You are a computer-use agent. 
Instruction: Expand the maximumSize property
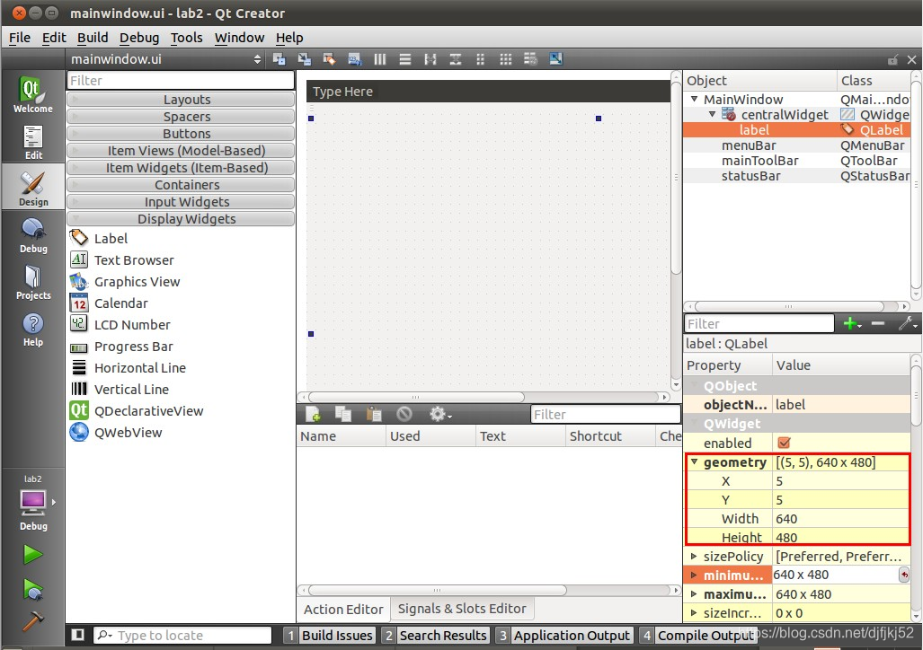[694, 594]
